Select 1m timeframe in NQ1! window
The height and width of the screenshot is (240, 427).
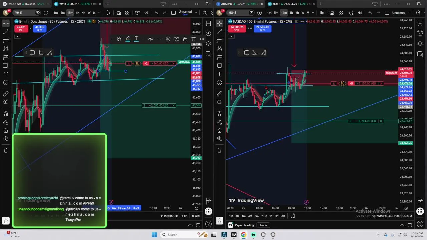(269, 13)
